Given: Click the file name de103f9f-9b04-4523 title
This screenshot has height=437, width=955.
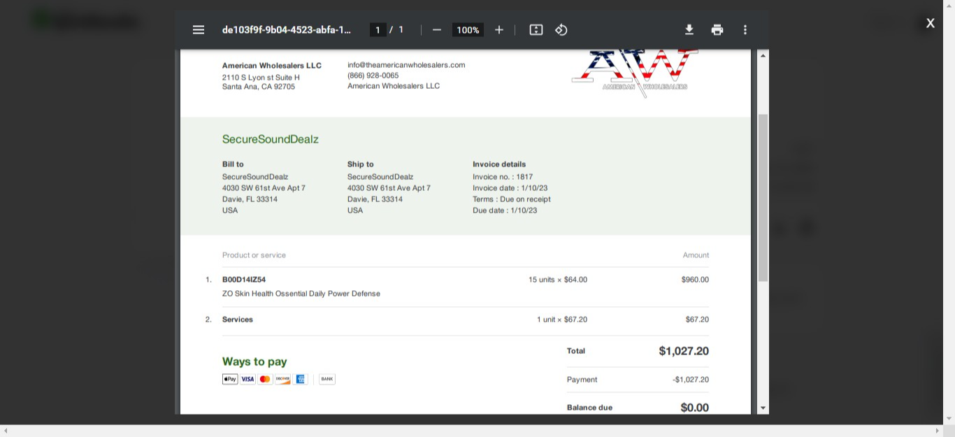Looking at the screenshot, I should pyautogui.click(x=287, y=29).
